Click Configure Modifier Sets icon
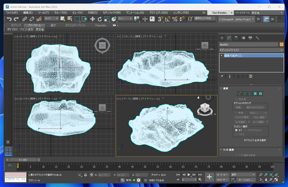Image resolution: width=288 pixels, height=187 pixels. pos(251,76)
